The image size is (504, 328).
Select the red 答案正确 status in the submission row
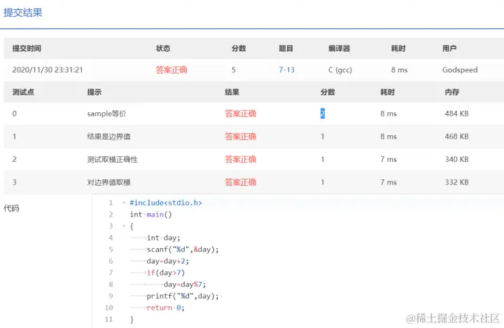pos(171,70)
